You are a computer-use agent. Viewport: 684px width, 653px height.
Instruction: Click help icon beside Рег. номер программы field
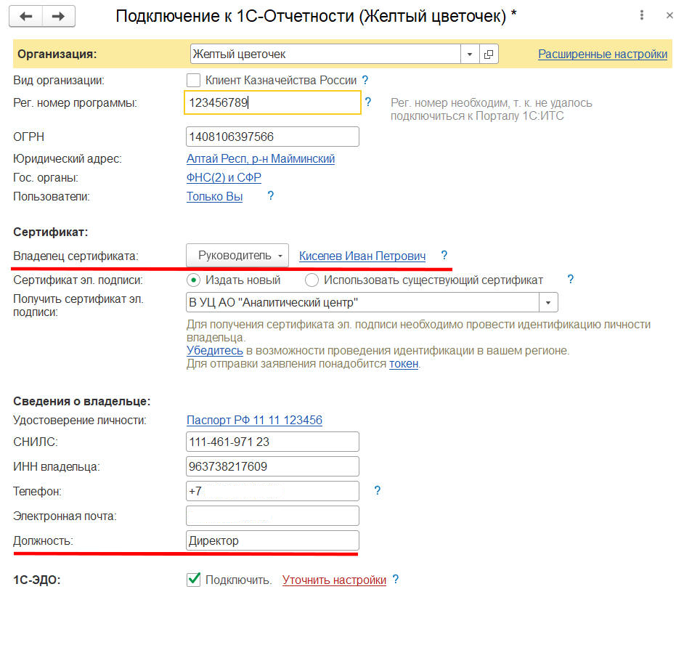(368, 102)
